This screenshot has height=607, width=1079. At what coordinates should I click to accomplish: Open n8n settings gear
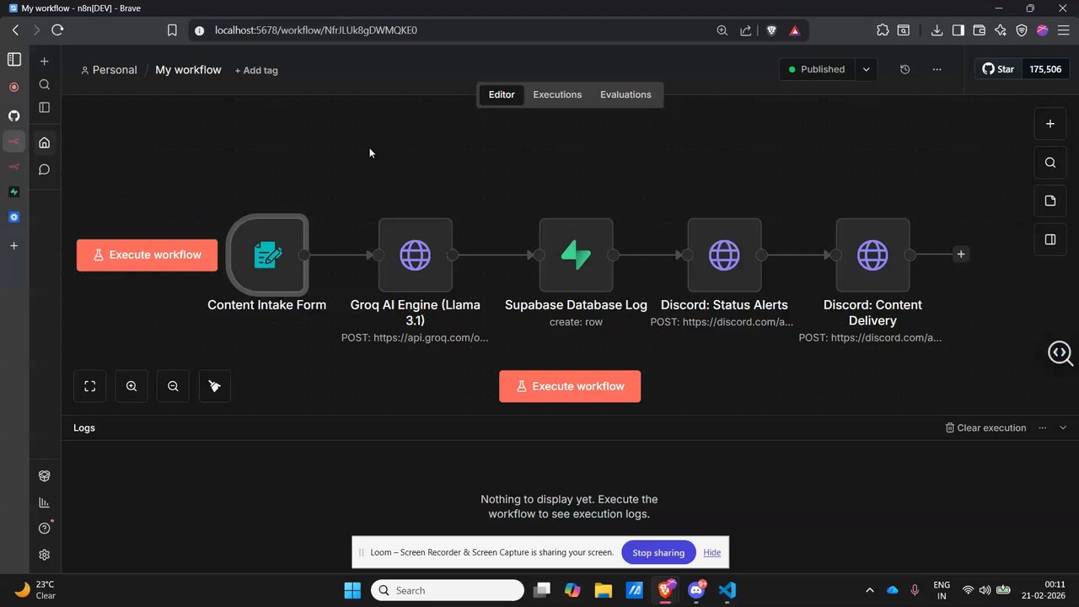point(45,555)
